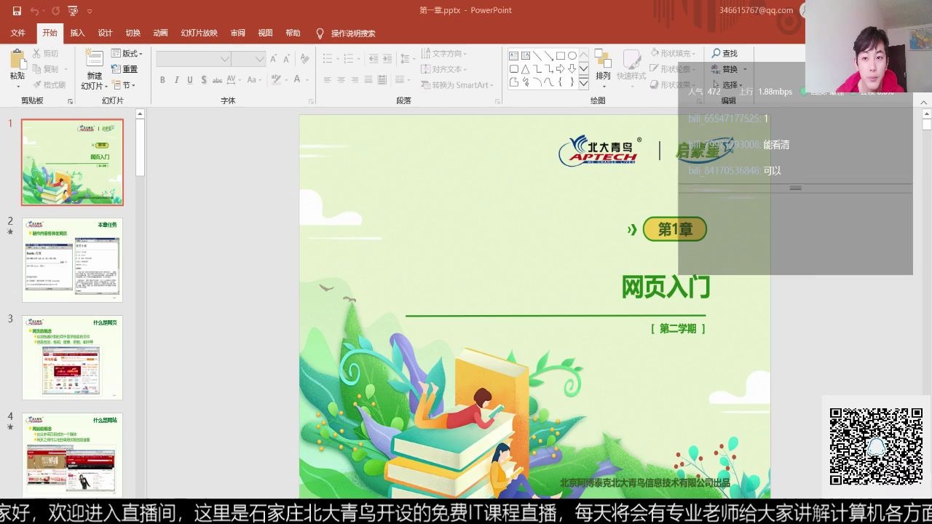Select slide 4 thumbnail 什么是网站
The height and width of the screenshot is (524, 932).
click(72, 455)
